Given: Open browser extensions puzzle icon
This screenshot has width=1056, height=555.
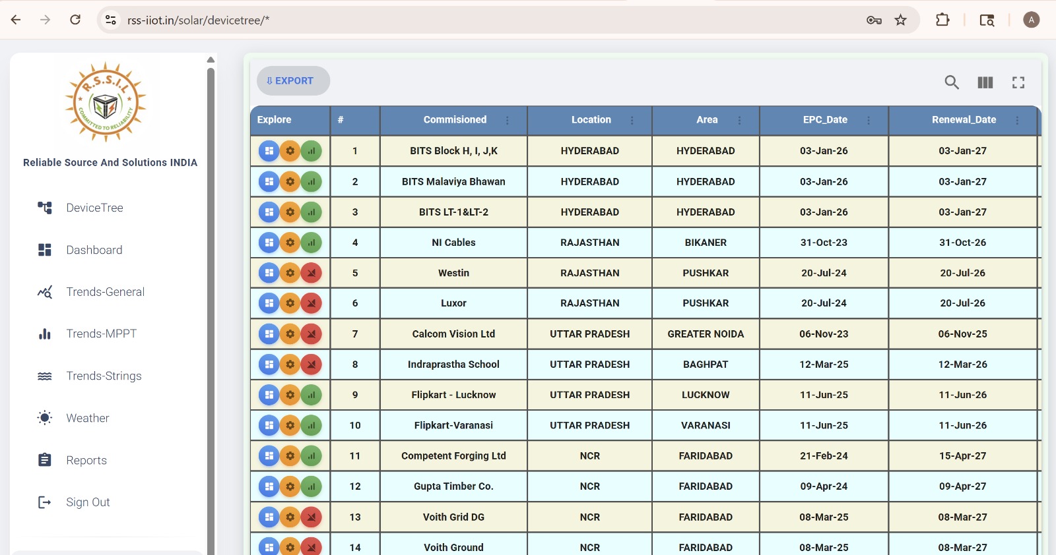Looking at the screenshot, I should [x=942, y=20].
